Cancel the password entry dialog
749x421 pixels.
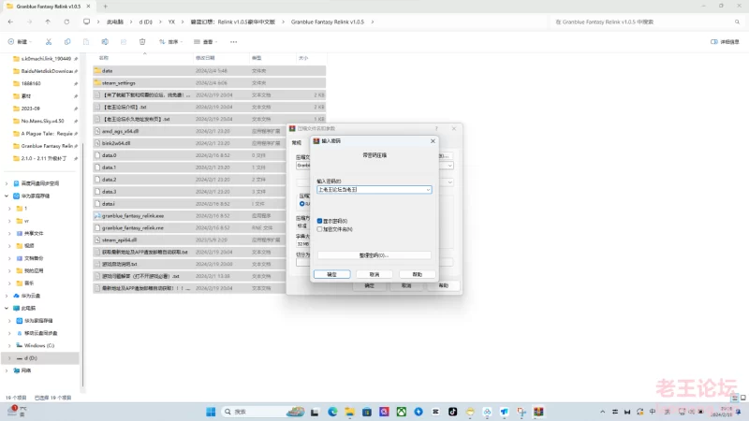click(x=374, y=274)
